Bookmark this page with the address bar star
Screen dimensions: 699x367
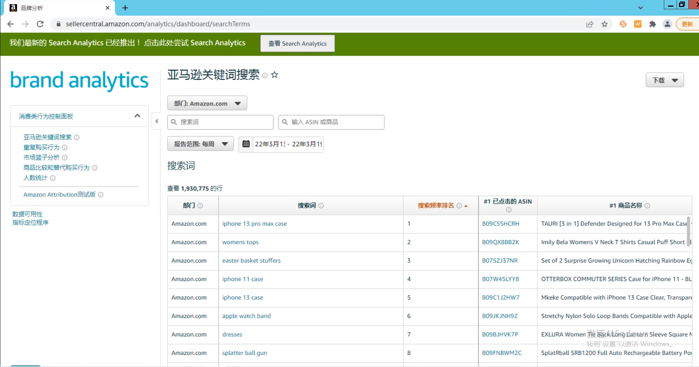point(605,24)
